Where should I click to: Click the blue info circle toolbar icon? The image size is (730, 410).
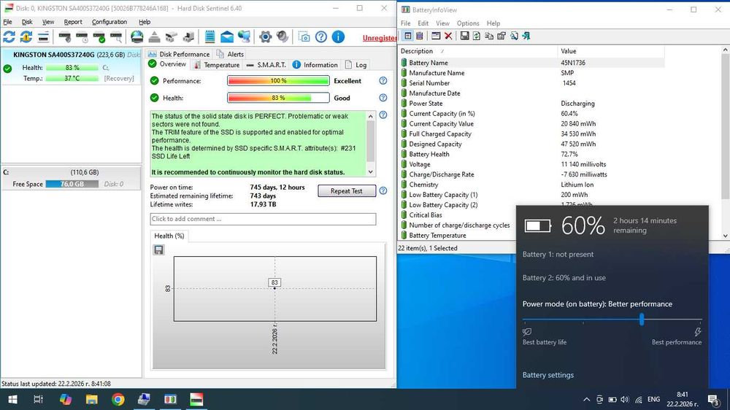[x=338, y=36]
